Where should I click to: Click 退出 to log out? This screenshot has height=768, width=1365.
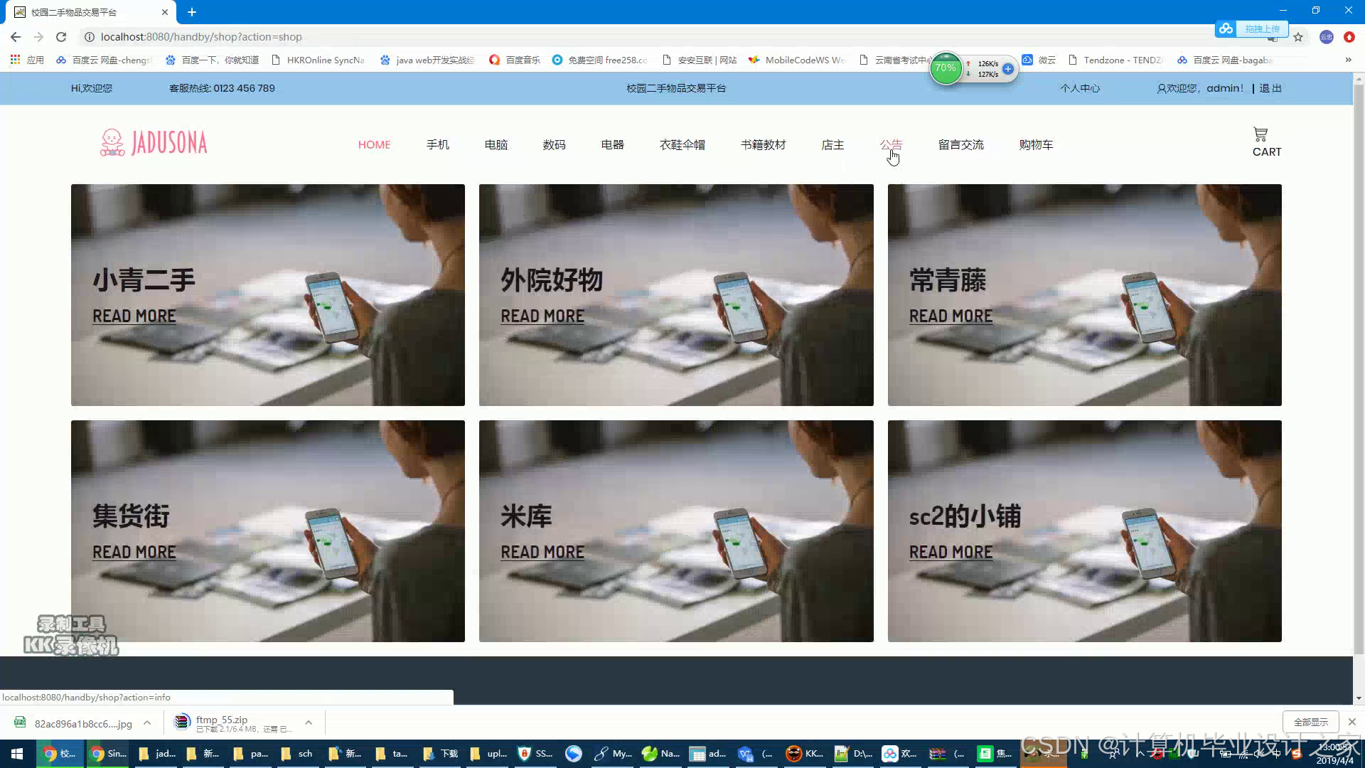pyautogui.click(x=1270, y=88)
